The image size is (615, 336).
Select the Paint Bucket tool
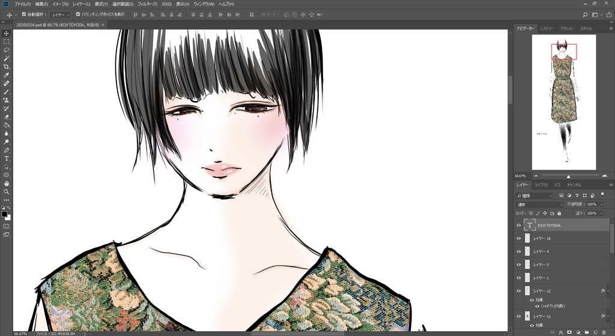[x=6, y=125]
